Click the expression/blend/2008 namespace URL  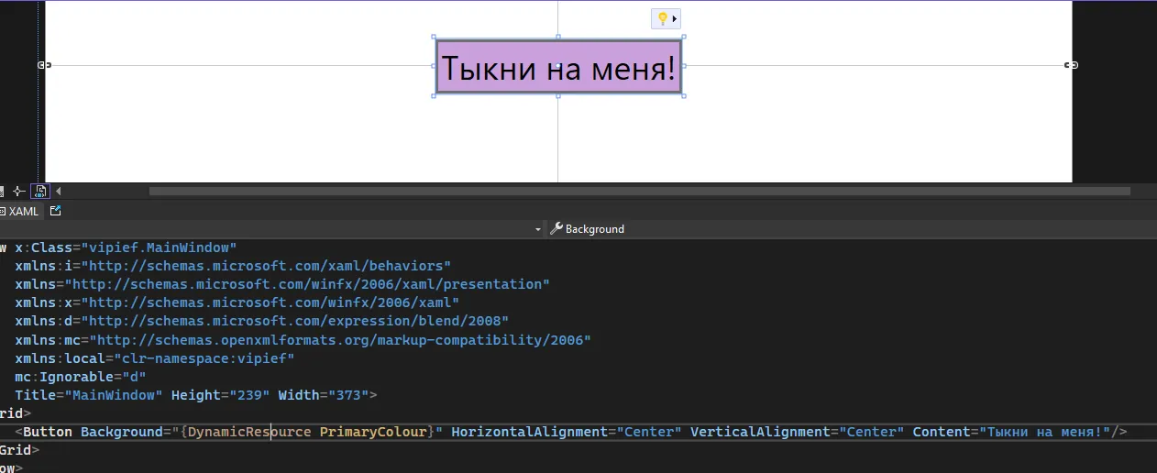click(x=294, y=321)
